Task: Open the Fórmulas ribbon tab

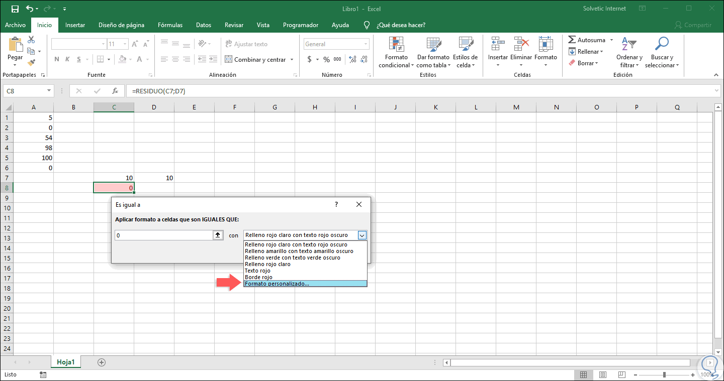Action: click(x=170, y=25)
